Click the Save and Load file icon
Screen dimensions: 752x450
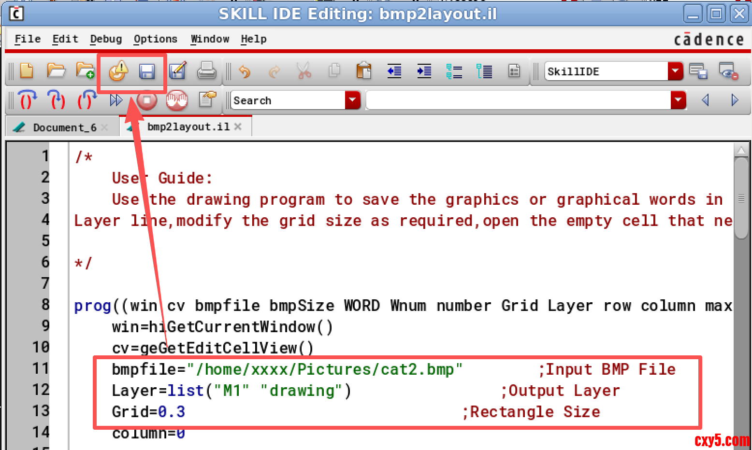[118, 71]
